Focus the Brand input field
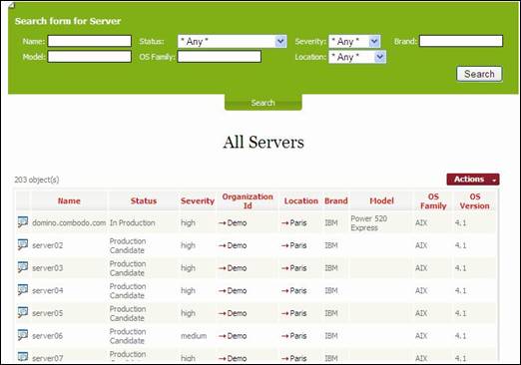Viewport: 521px width, 365px height. pos(461,41)
